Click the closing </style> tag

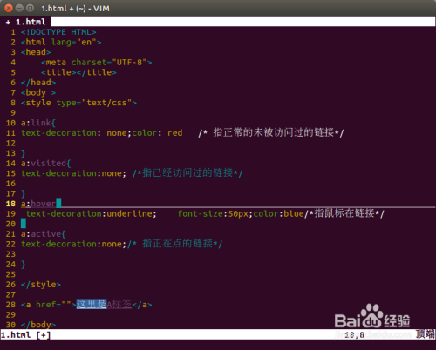coord(41,285)
